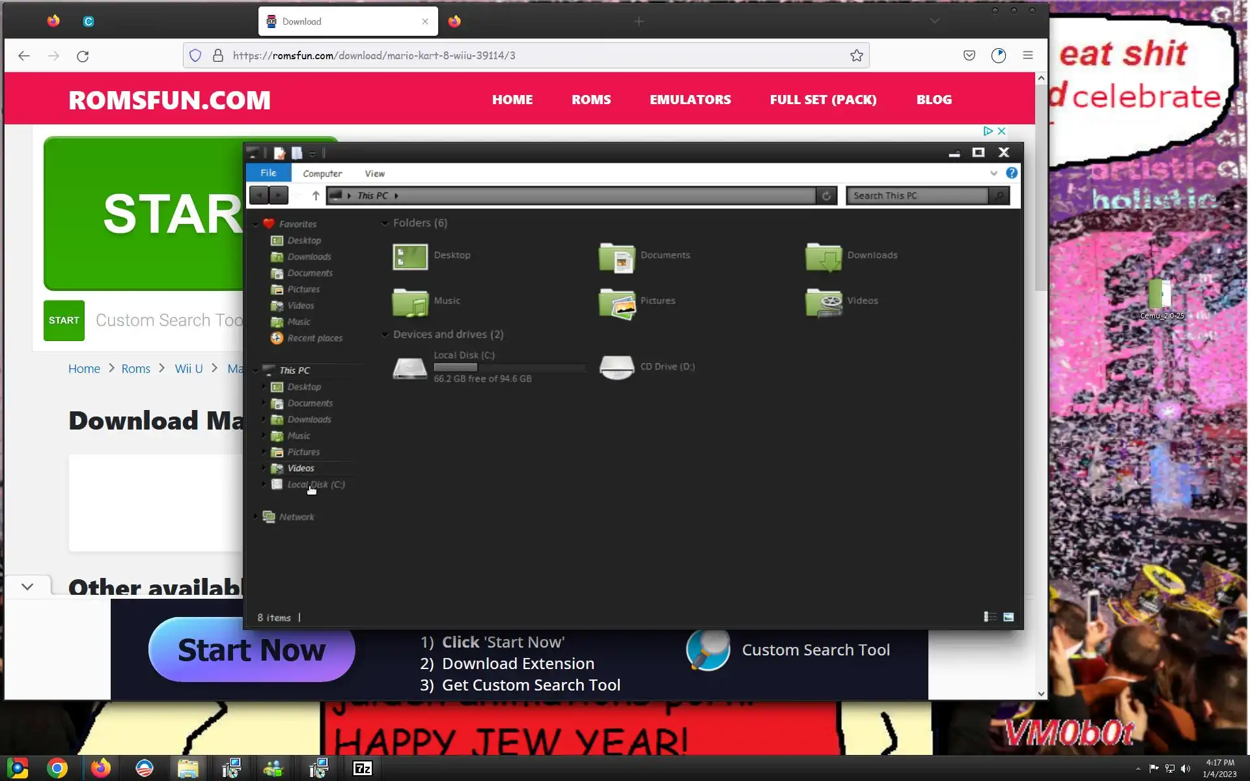
Task: Click the Local Disk (C:) usage bar
Action: click(x=509, y=368)
